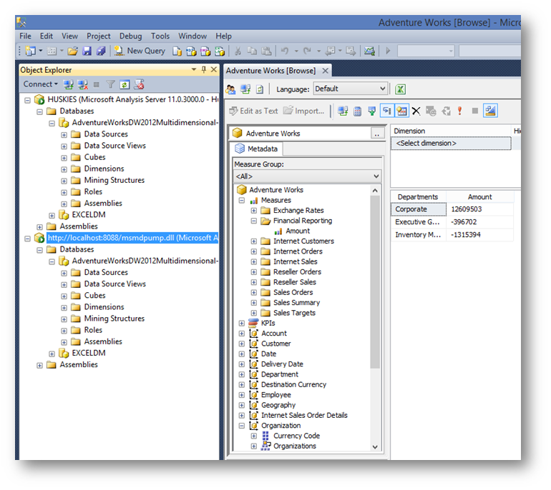Image resolution: width=551 pixels, height=490 pixels.
Task: Open the Project menu
Action: (x=99, y=36)
